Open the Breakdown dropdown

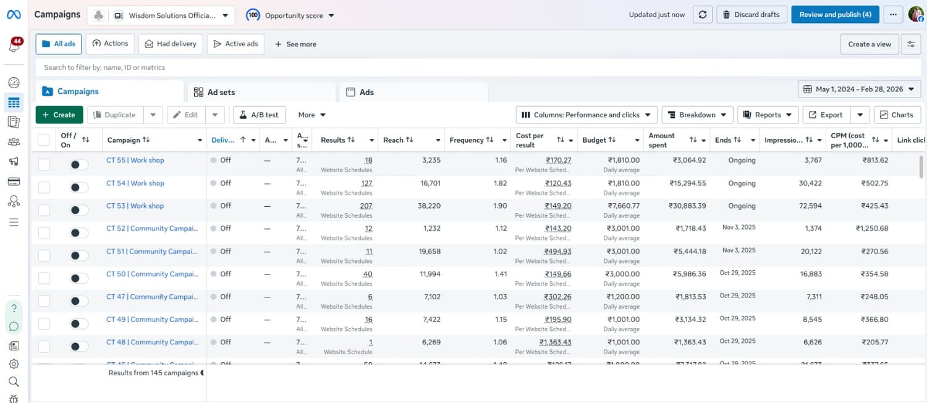click(697, 115)
